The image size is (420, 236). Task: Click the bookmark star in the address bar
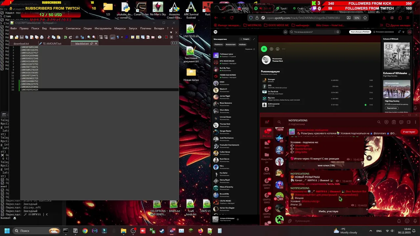(365, 18)
